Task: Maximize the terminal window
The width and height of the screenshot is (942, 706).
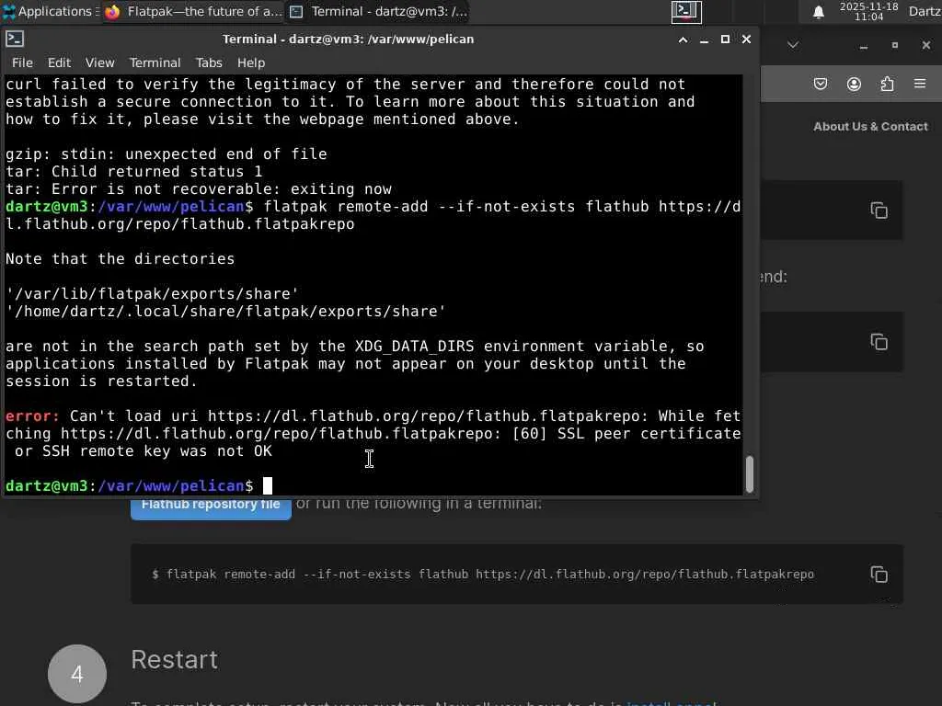Action: coord(725,39)
